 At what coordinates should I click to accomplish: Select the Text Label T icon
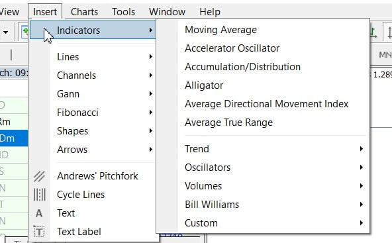pyautogui.click(x=39, y=232)
